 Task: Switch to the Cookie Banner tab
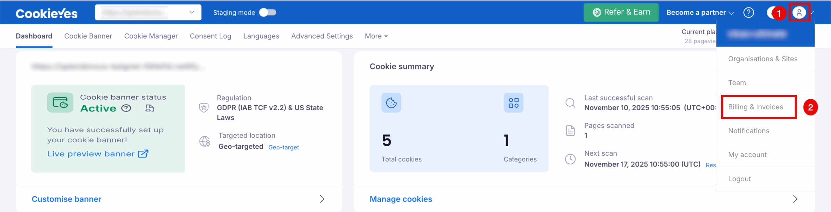(88, 36)
